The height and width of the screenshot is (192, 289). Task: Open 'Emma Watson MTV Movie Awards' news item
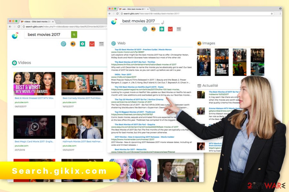(226, 108)
